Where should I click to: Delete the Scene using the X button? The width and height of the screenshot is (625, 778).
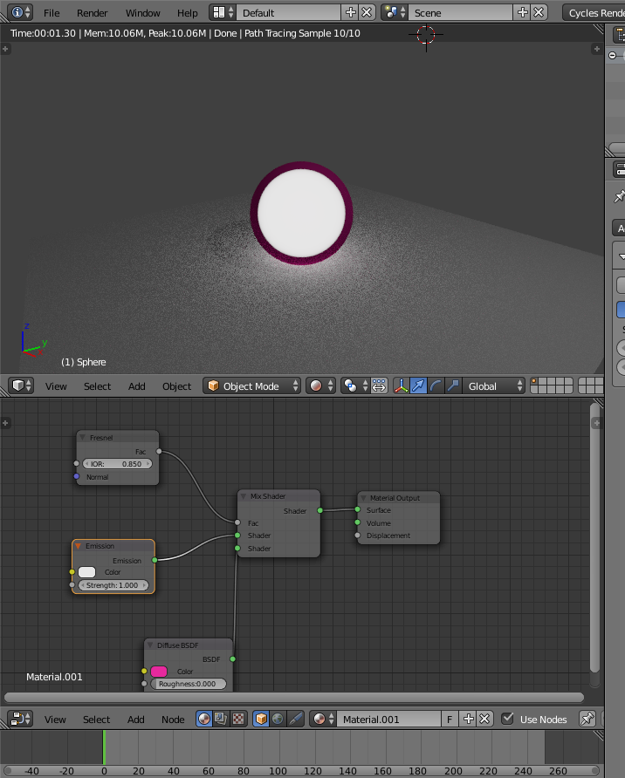coord(539,13)
